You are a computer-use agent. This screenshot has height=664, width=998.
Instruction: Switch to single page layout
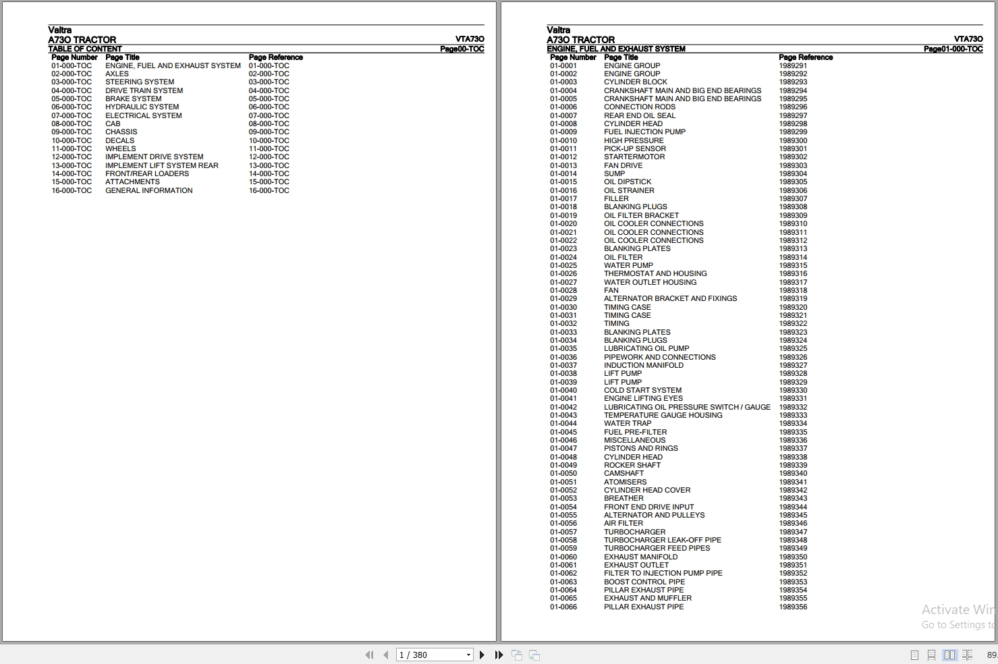click(x=914, y=655)
